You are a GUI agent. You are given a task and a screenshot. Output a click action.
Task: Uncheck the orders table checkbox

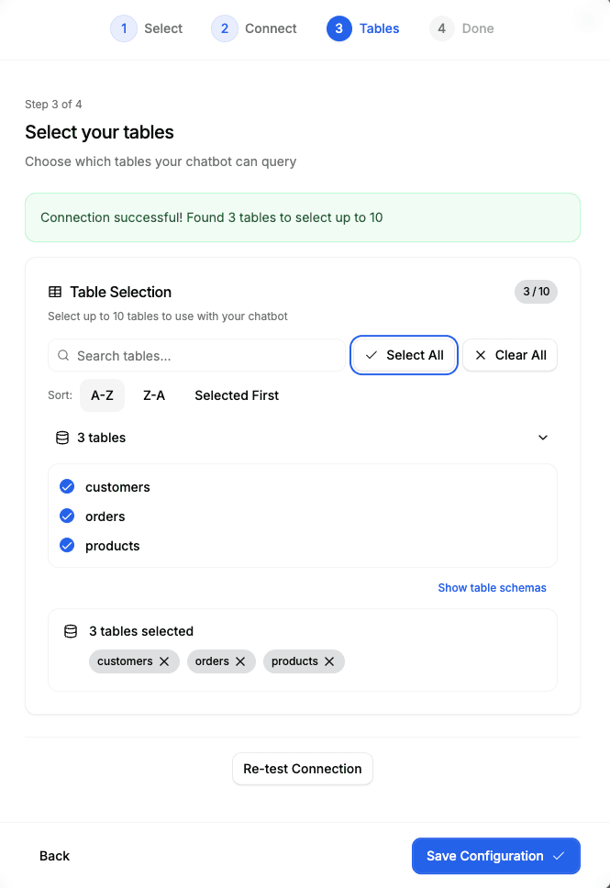pyautogui.click(x=67, y=516)
